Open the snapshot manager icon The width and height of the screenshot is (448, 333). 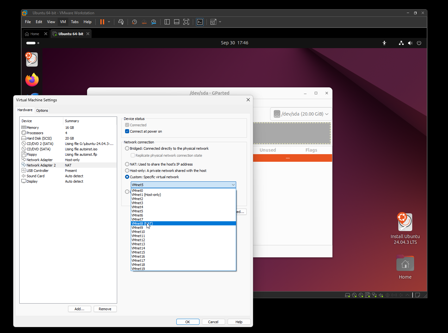tap(154, 22)
